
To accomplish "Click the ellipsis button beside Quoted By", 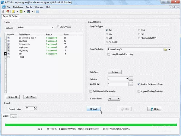I will (x=131, y=84).
